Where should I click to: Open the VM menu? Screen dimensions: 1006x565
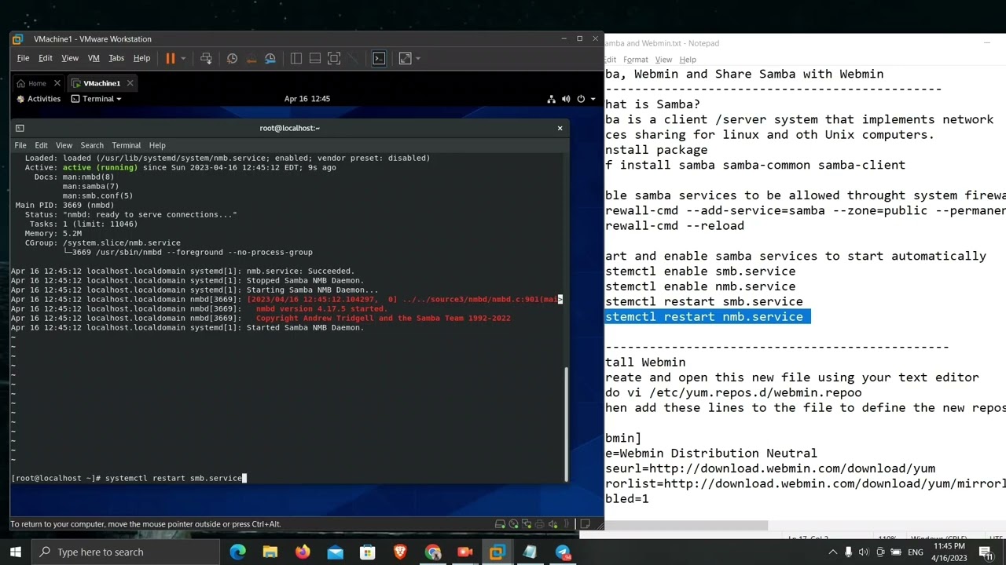coord(94,58)
